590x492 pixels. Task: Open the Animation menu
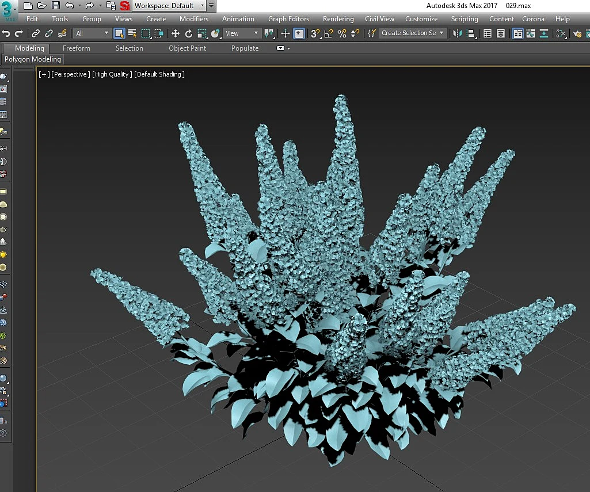(x=238, y=19)
